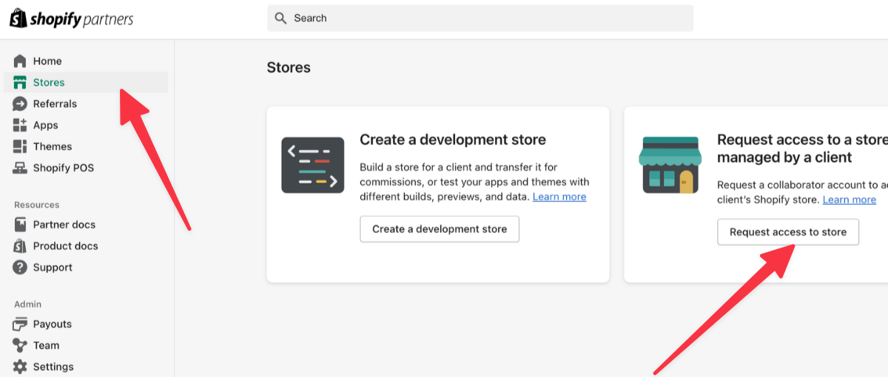The image size is (888, 383).
Task: Click the Payouts cards icon
Action: click(x=20, y=324)
